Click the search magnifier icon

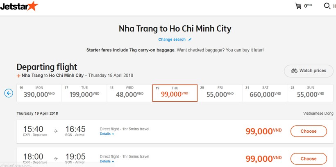[x=327, y=6]
